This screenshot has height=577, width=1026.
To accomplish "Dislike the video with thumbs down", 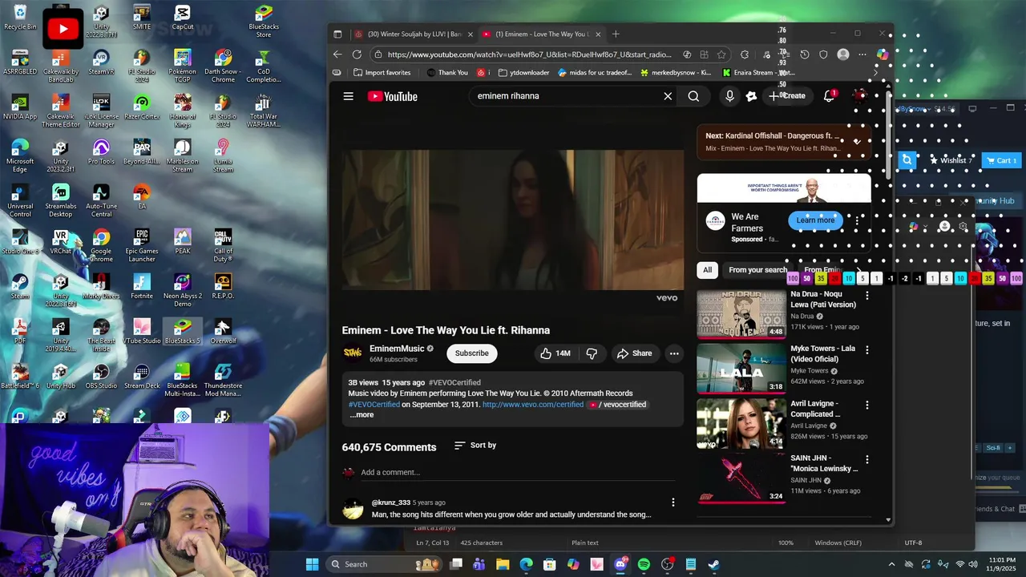I will click(x=592, y=353).
